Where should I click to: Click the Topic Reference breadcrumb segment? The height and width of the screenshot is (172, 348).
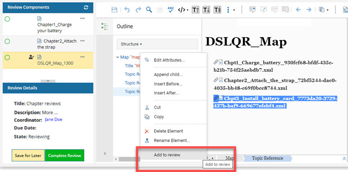tap(267, 158)
